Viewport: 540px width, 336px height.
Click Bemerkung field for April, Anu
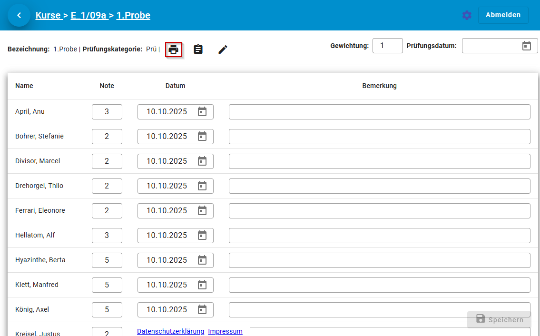[x=380, y=112]
